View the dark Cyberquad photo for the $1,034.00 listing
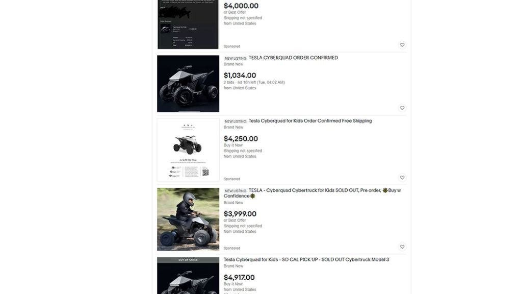 pyautogui.click(x=188, y=84)
